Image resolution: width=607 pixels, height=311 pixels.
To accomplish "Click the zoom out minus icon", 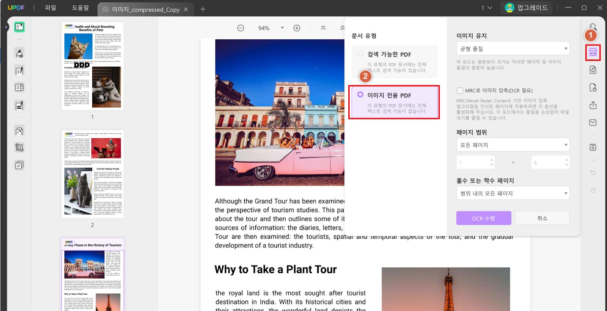I will pyautogui.click(x=241, y=28).
